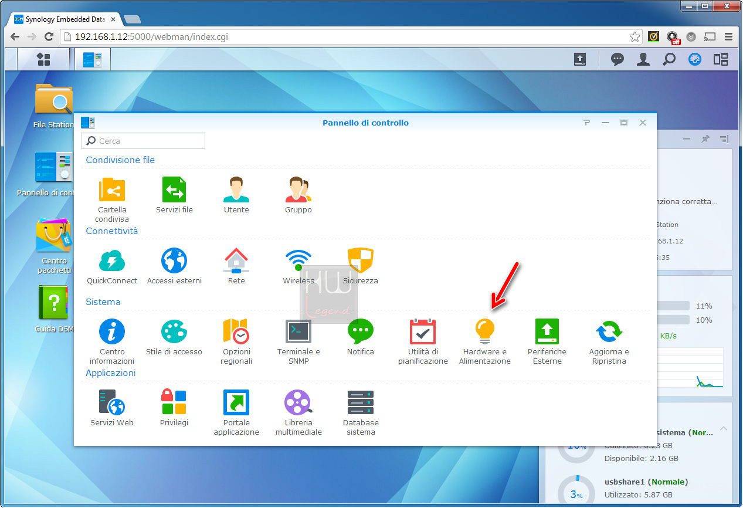
Task: Select Control Panel taskbar item
Action: (93, 59)
